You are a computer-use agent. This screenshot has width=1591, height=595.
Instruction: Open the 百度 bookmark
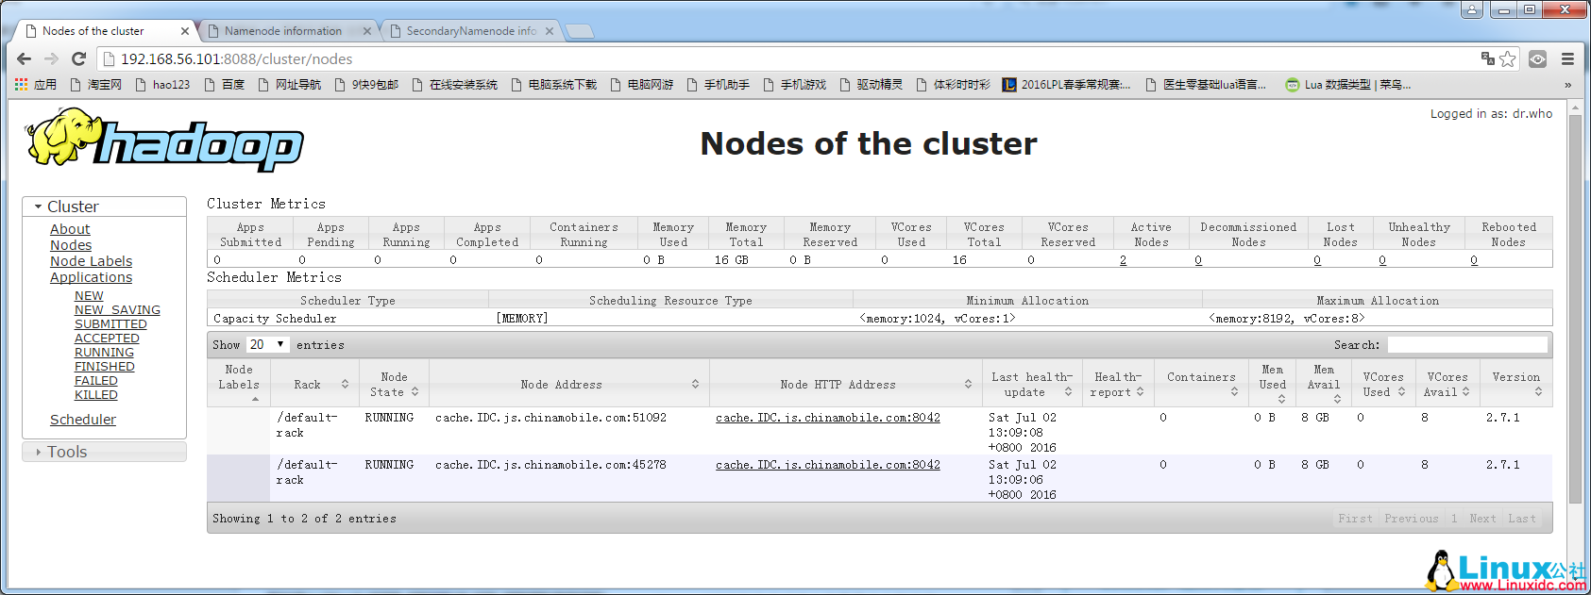(224, 85)
